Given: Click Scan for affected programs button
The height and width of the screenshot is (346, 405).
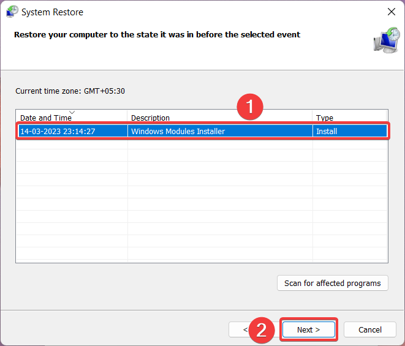Looking at the screenshot, I should [333, 283].
